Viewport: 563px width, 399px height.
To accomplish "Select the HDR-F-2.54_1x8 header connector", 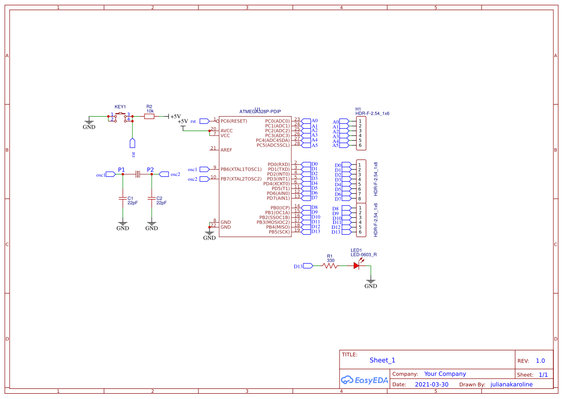I will click(x=361, y=181).
